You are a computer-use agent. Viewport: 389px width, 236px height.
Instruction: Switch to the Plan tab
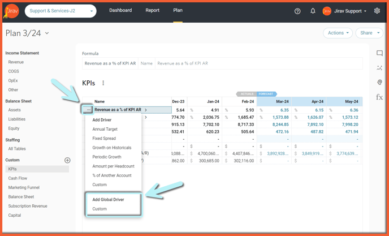178,10
